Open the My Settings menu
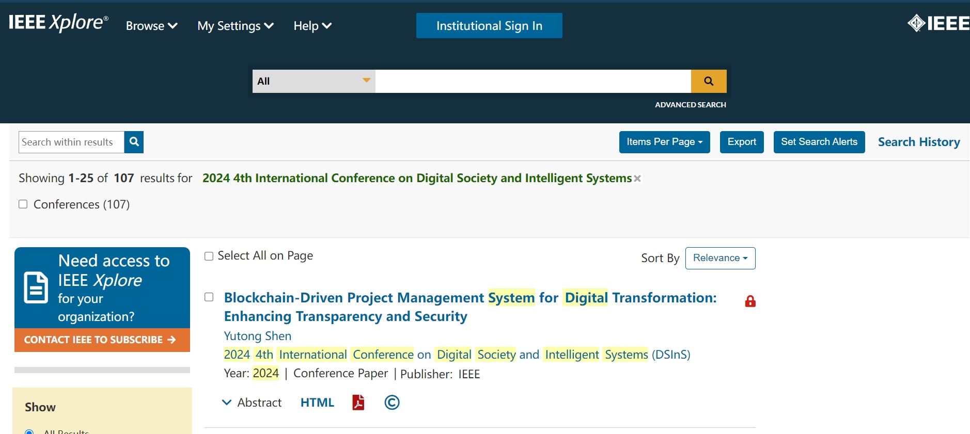 pos(235,26)
